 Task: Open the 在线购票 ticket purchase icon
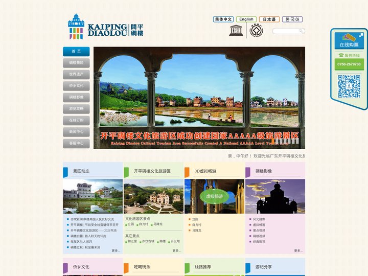click(349, 40)
